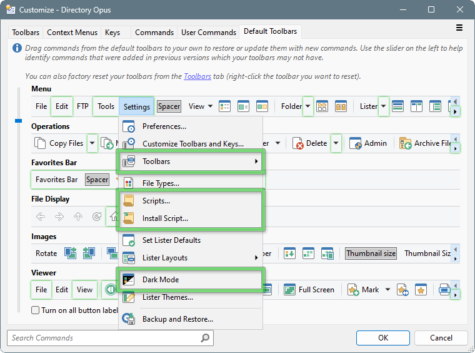Click the Copy Files button icon

coord(40,143)
